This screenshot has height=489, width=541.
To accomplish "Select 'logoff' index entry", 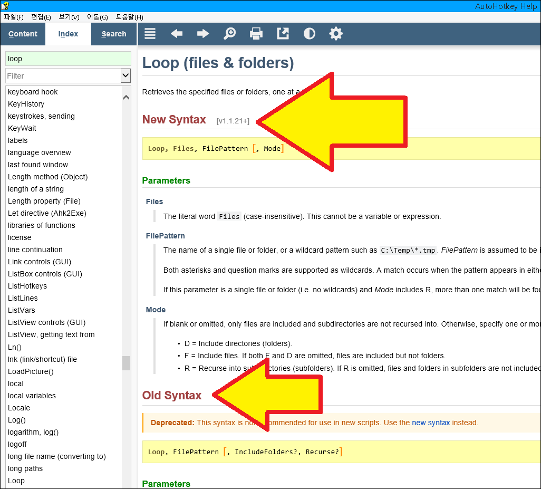I will pyautogui.click(x=17, y=444).
